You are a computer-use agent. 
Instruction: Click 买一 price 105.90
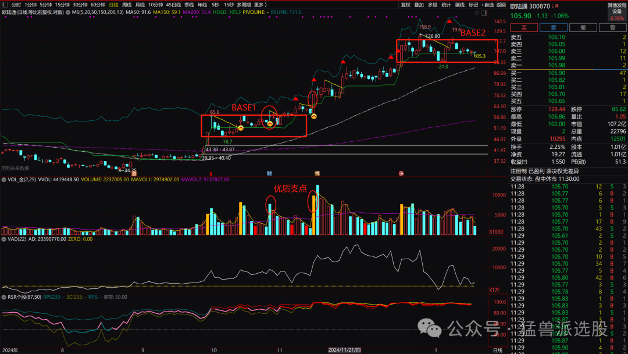point(556,73)
